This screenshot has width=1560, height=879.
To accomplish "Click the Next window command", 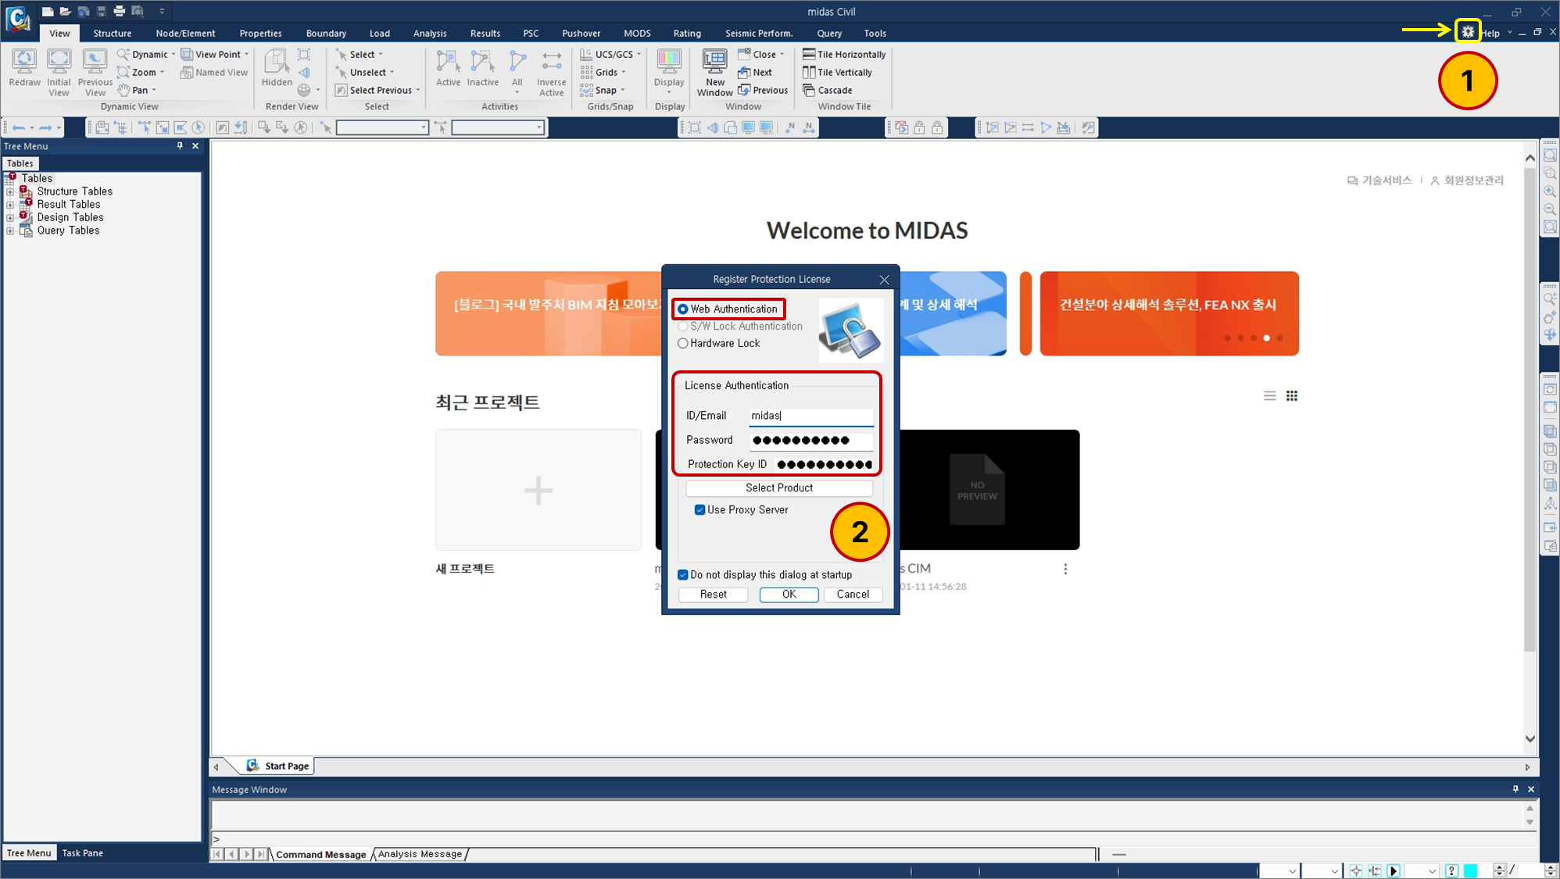I will (x=755, y=73).
